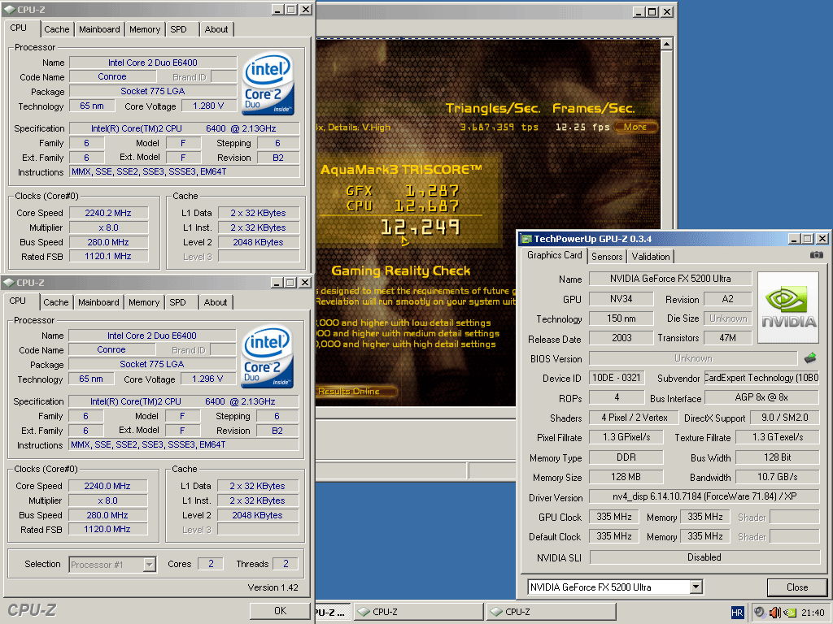Click the Memory Type DDR field
The image size is (833, 624).
click(x=626, y=457)
